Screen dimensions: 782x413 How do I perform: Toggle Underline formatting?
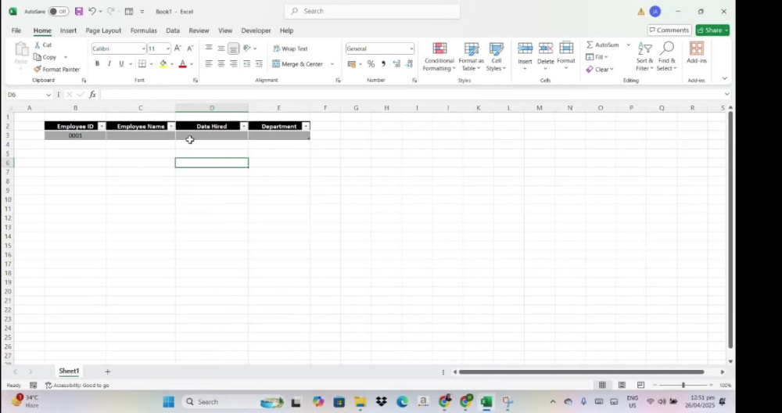[121, 64]
